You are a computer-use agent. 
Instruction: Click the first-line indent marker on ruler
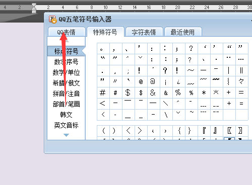click(34, 5)
